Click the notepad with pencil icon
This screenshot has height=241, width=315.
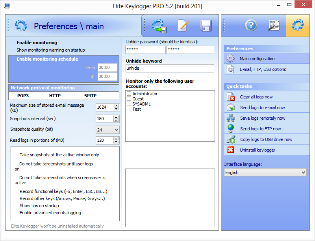pyautogui.click(x=183, y=26)
